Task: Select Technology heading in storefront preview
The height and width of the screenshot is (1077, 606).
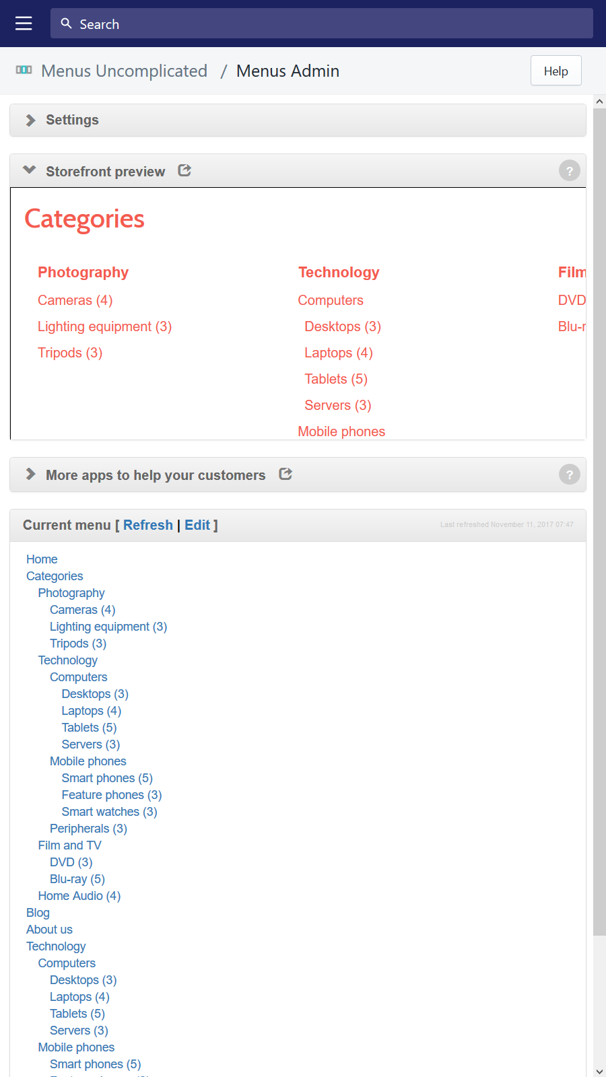Action: click(x=339, y=272)
